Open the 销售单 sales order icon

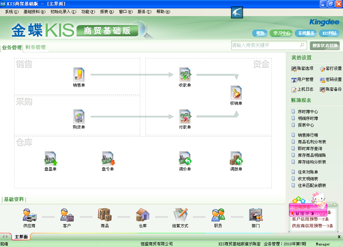click(79, 75)
